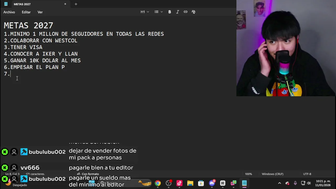Open the Archivo menu
The height and width of the screenshot is (189, 336).
point(9,12)
